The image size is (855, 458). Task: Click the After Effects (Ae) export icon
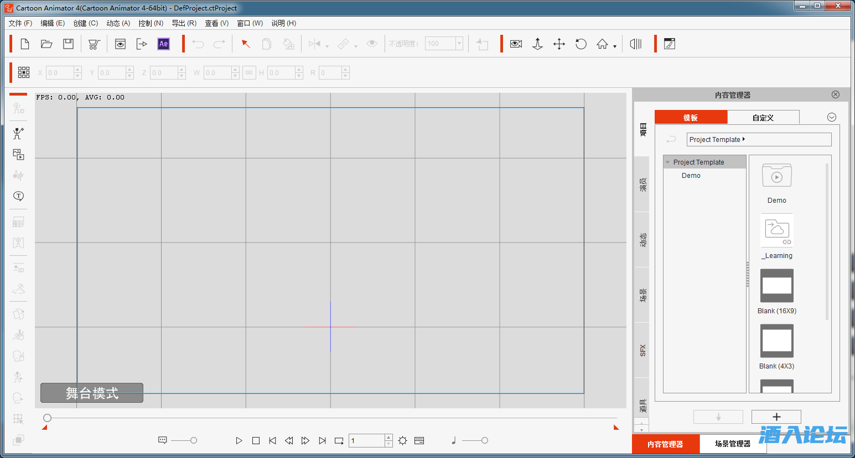coord(163,44)
